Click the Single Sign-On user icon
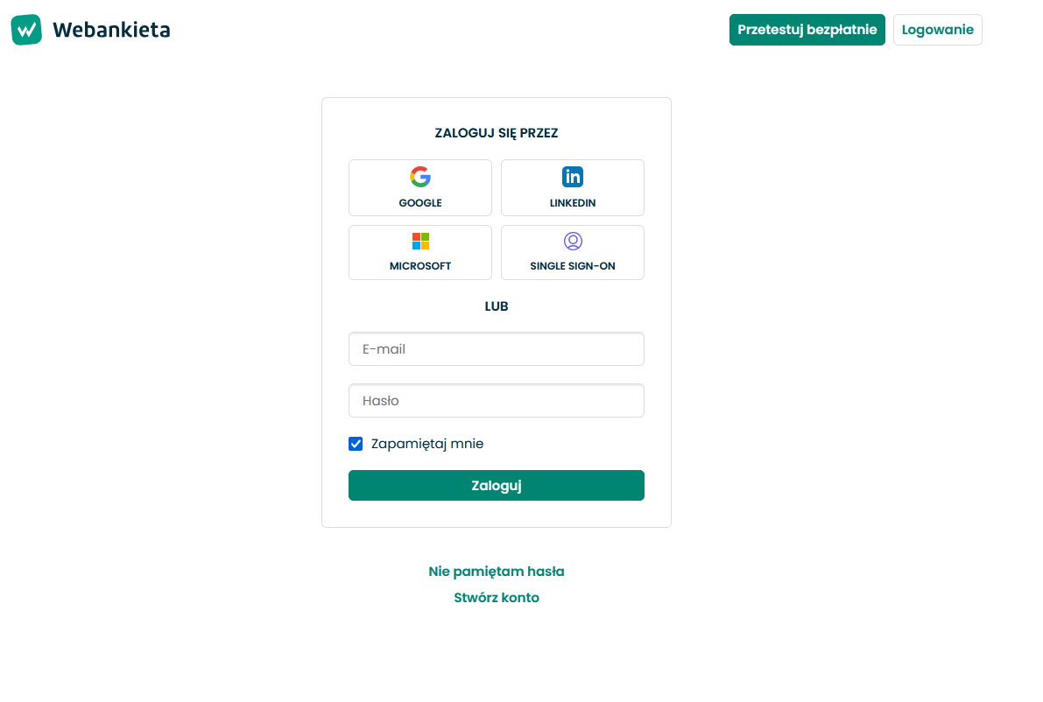This screenshot has width=1043, height=702. point(573,241)
